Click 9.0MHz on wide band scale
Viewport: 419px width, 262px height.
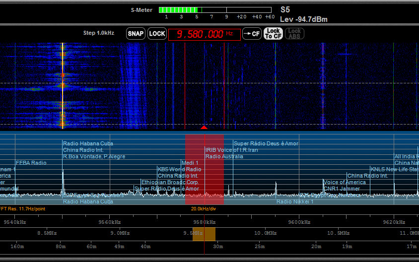[x=120, y=233]
